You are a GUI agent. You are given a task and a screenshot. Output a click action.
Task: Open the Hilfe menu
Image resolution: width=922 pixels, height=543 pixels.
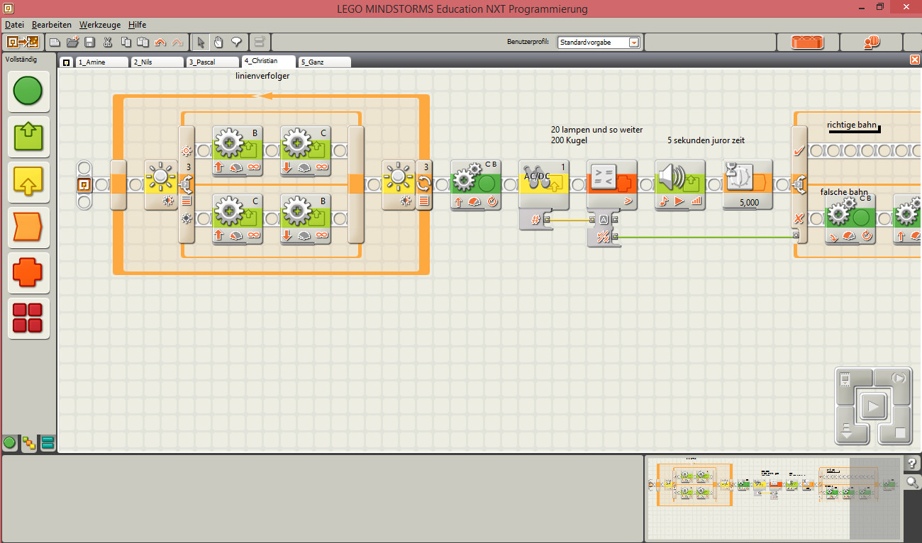click(137, 24)
